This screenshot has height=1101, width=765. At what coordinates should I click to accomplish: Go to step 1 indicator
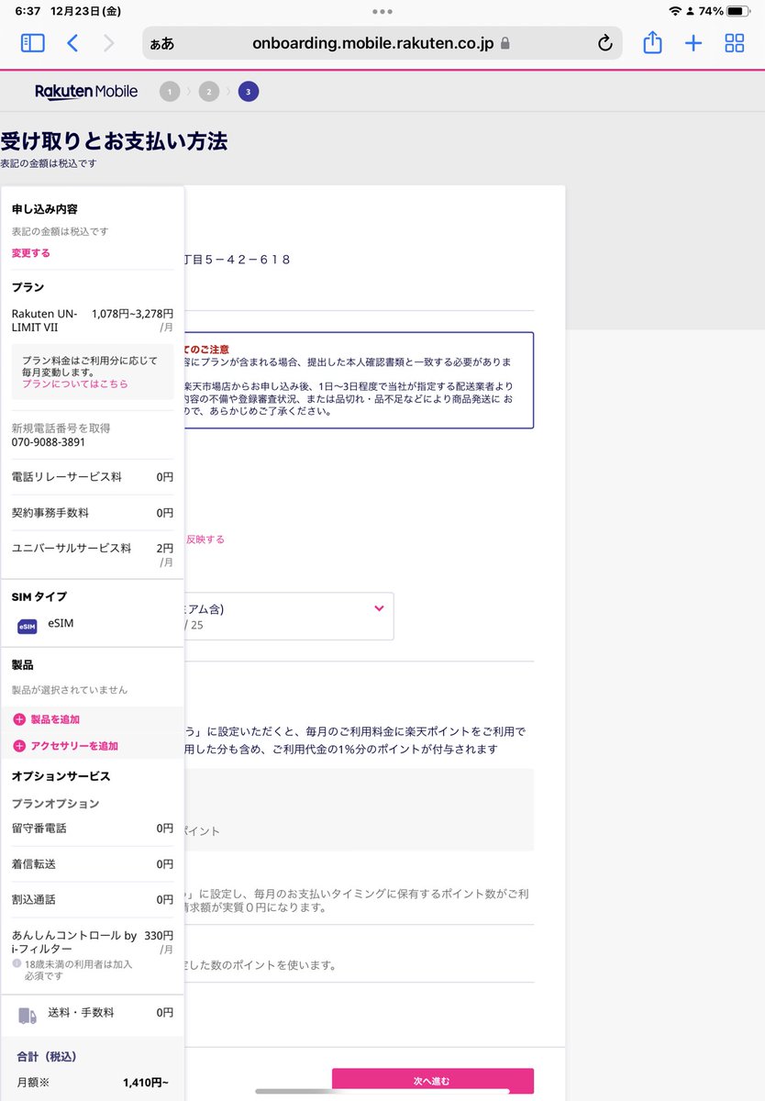click(x=169, y=91)
